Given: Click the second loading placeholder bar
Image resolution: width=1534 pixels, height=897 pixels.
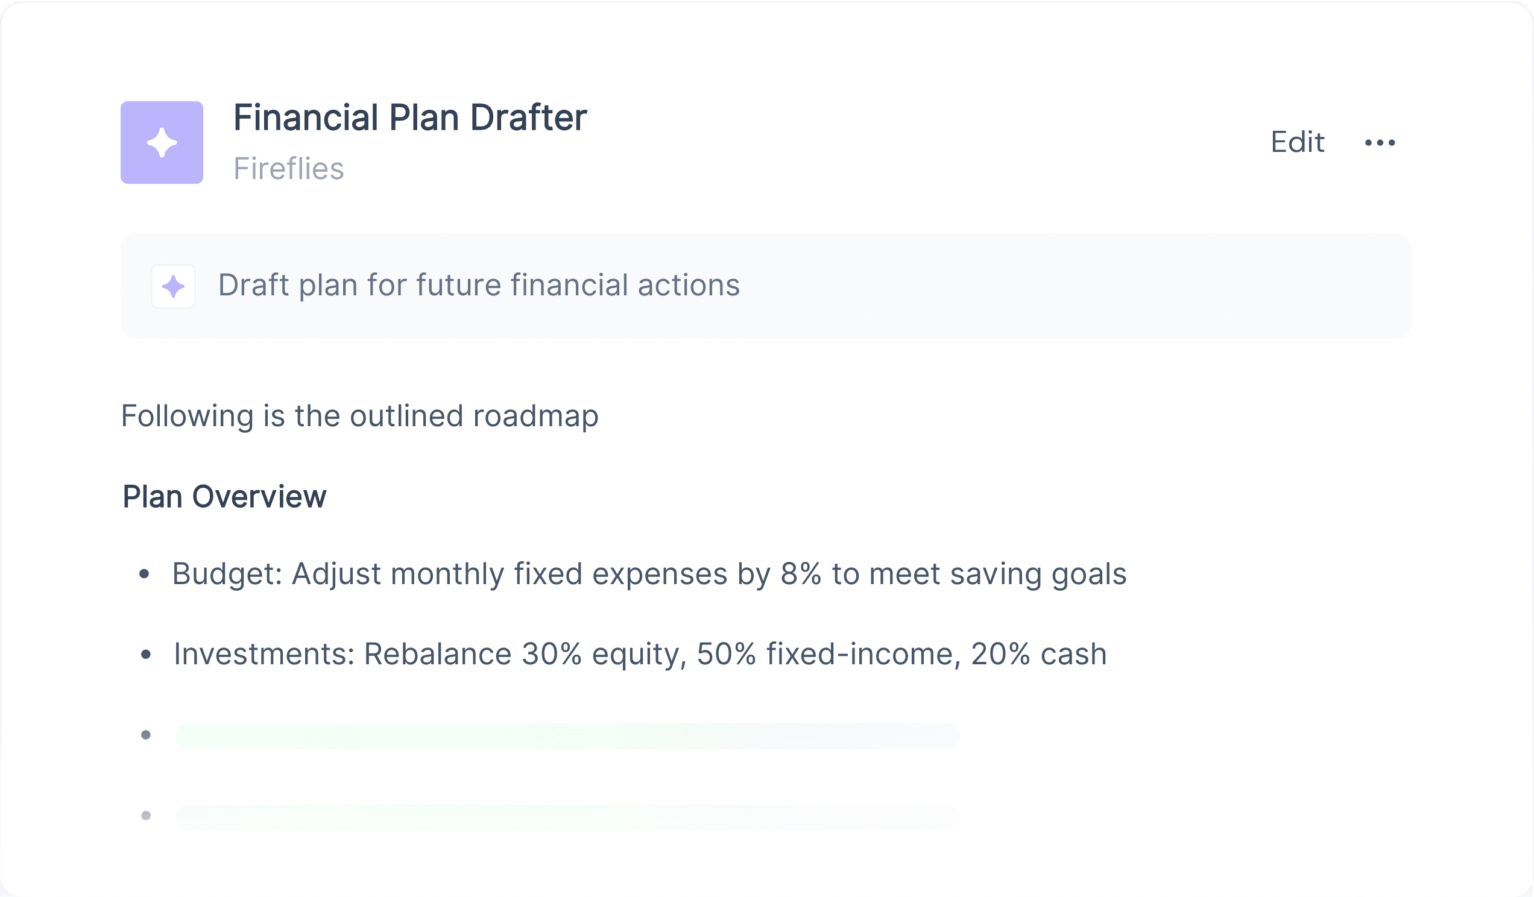Looking at the screenshot, I should pyautogui.click(x=567, y=817).
